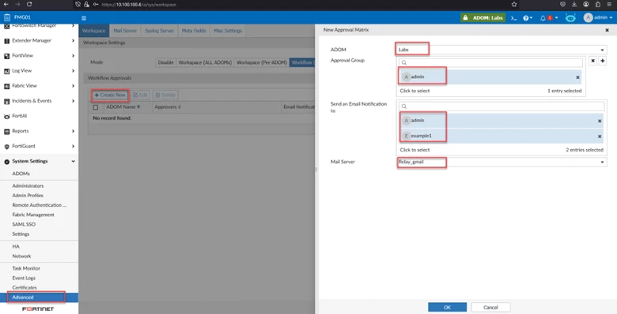Open the admin user menu
The height and width of the screenshot is (314, 617).
click(x=598, y=17)
